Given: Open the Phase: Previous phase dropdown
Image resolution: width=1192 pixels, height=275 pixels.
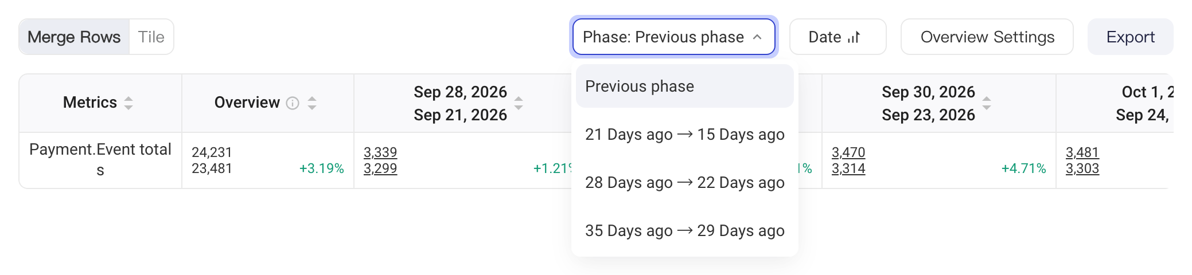Looking at the screenshot, I should coord(673,37).
